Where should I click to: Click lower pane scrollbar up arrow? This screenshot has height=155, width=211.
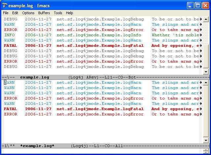[206, 82]
